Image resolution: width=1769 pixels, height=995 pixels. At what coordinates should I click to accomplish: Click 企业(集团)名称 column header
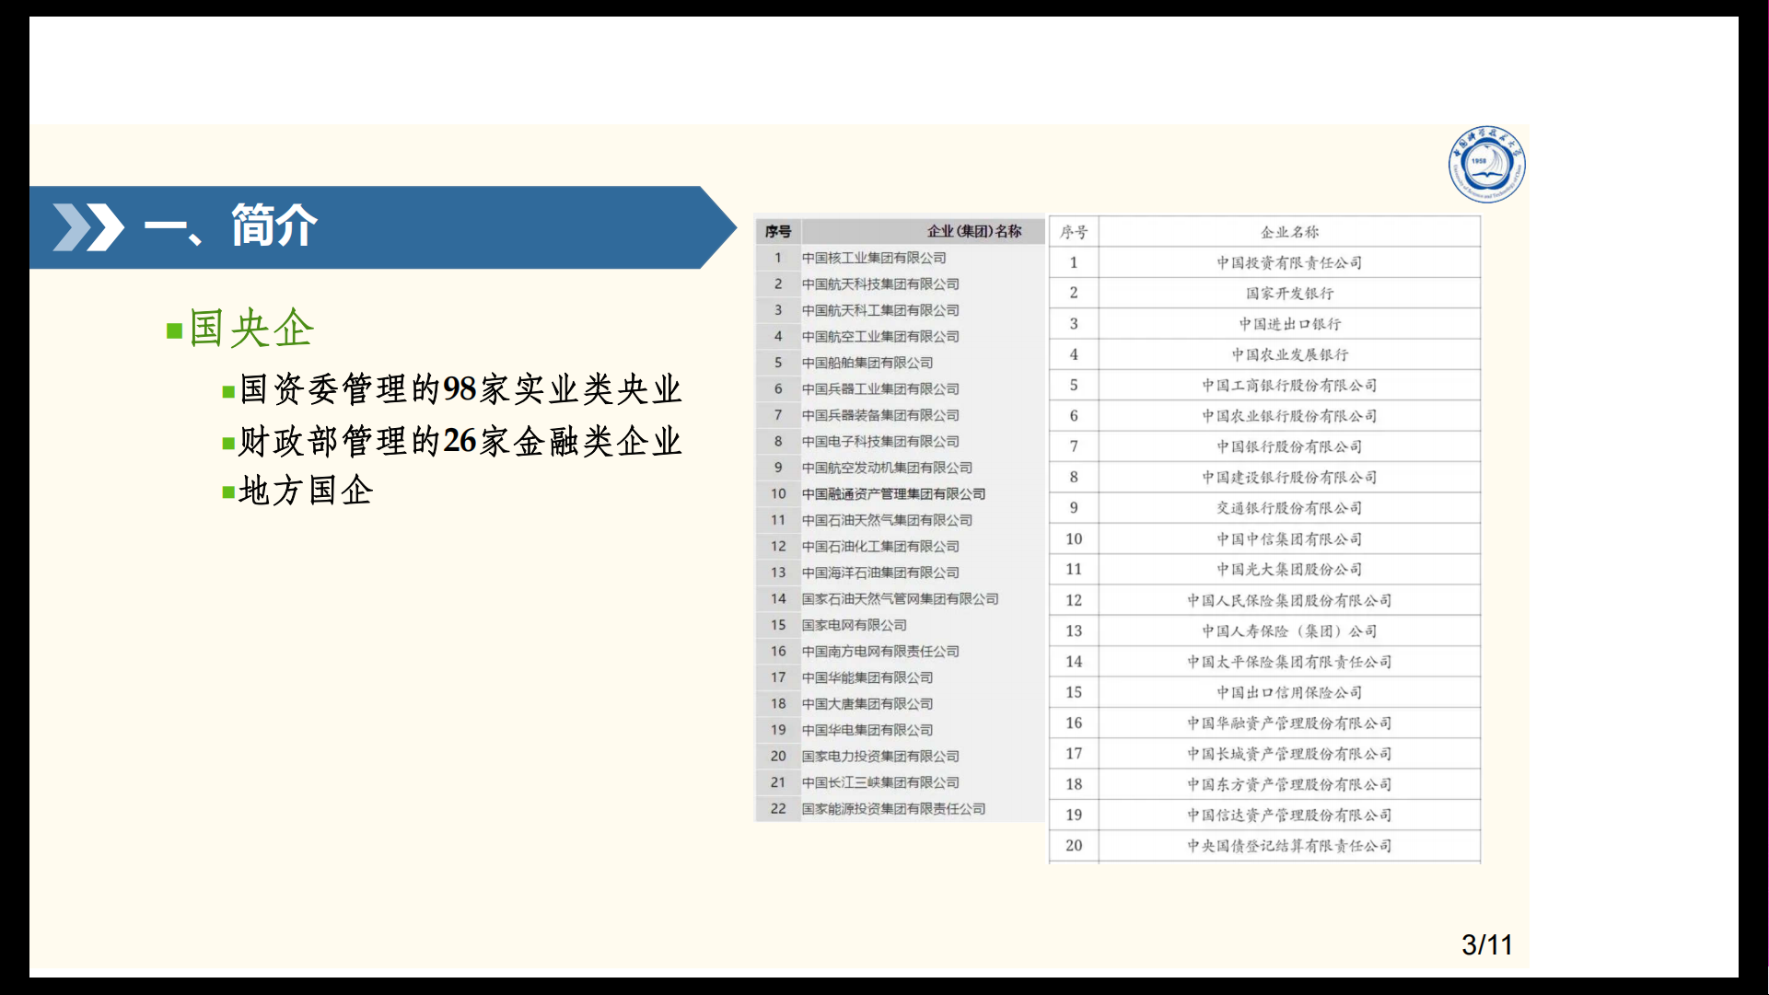973,231
